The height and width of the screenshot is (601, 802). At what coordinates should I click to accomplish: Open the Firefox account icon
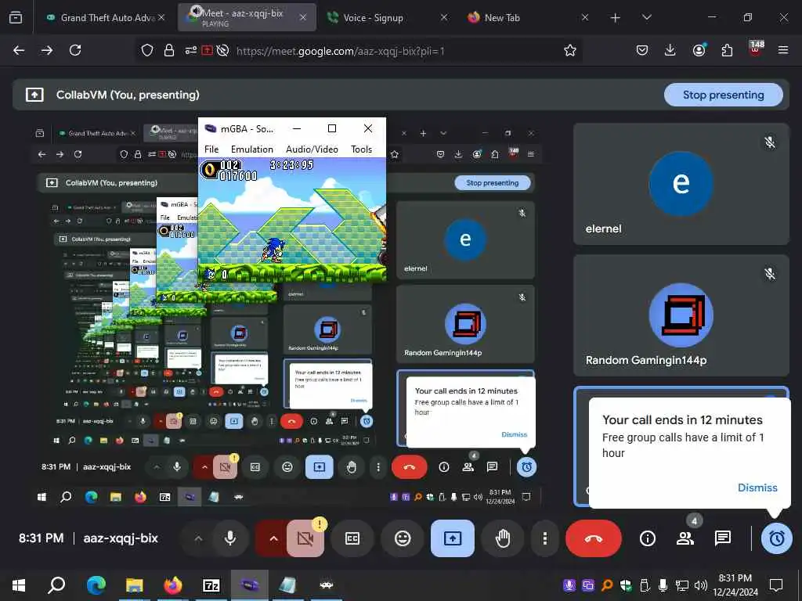699,50
